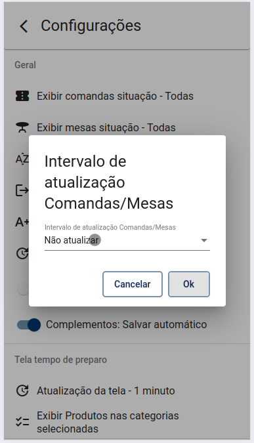Click the Atualização da tela refresh icon

click(x=22, y=390)
